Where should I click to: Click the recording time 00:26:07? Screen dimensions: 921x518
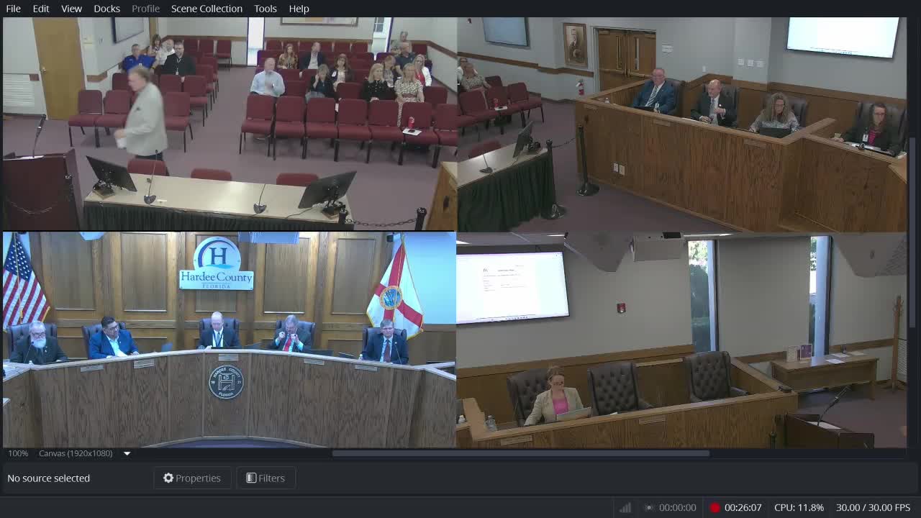point(743,508)
